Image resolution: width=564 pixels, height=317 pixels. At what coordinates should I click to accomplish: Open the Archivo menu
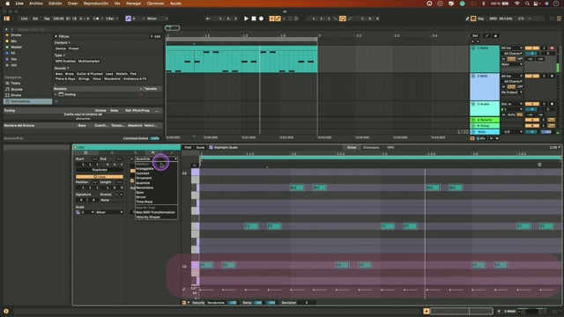(35, 4)
